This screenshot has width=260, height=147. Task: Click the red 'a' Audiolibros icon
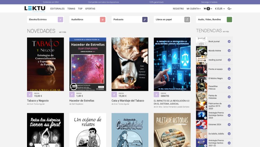pos(103,19)
